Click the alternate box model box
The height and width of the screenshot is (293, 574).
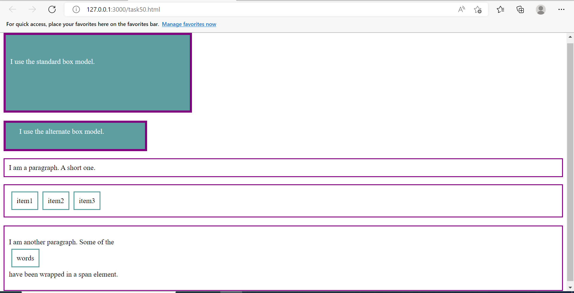(75, 136)
